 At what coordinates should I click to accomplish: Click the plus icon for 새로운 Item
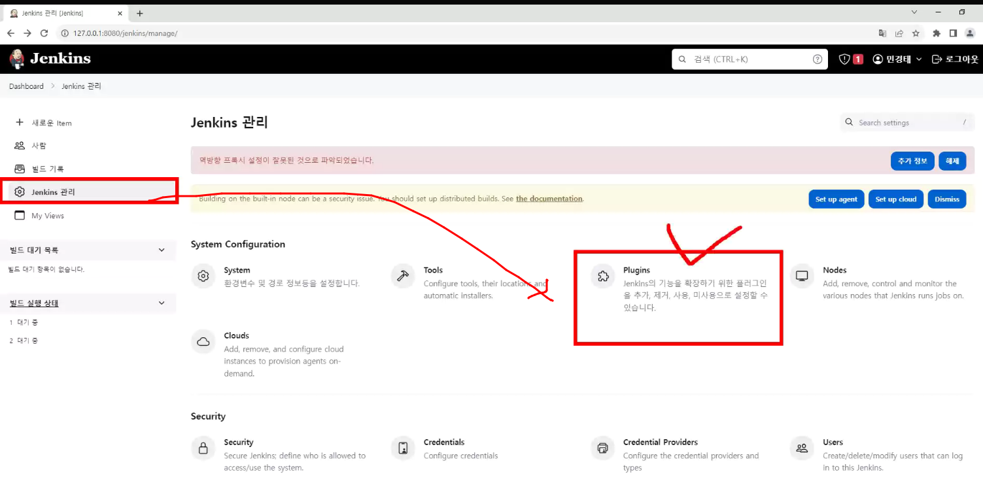tap(20, 122)
